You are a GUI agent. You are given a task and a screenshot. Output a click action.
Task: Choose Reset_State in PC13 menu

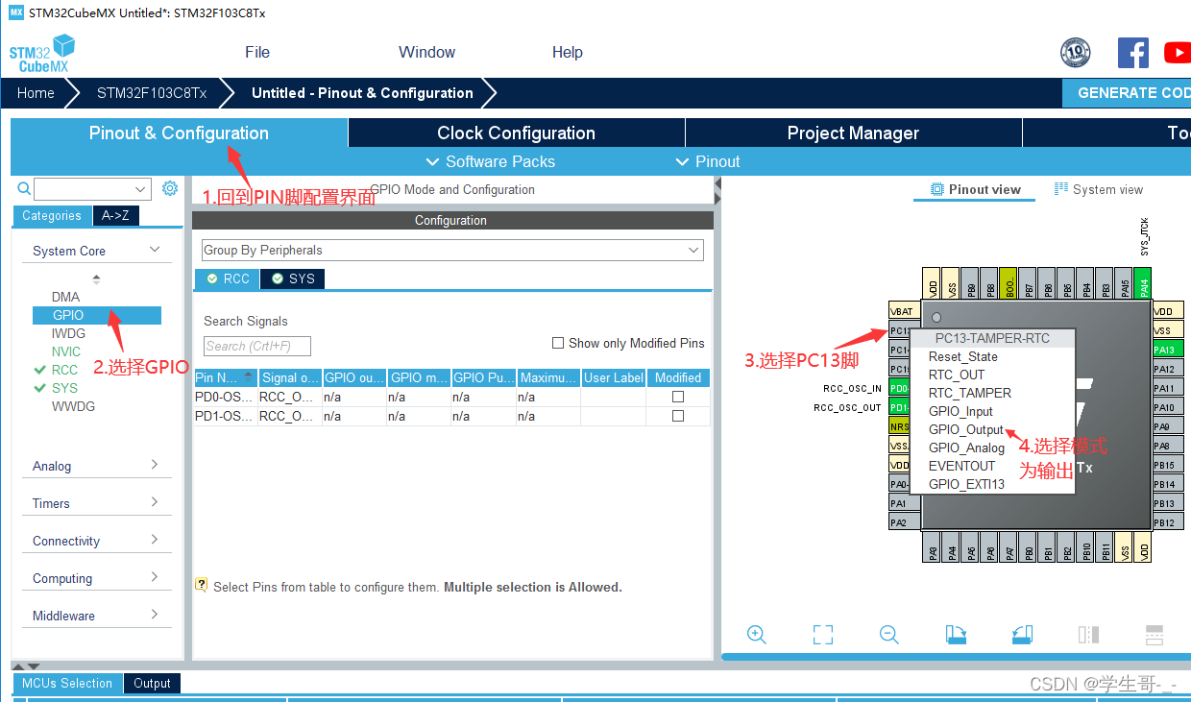click(x=962, y=356)
